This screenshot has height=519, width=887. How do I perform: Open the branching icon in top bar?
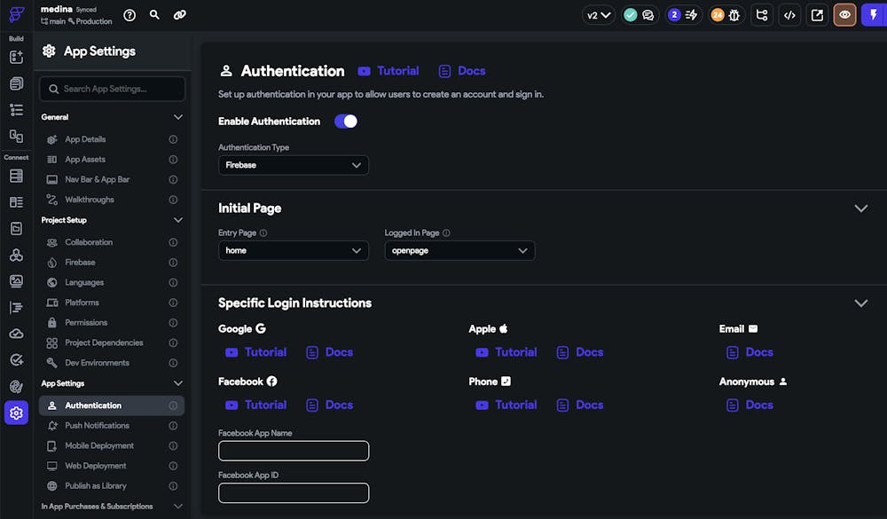(x=761, y=15)
